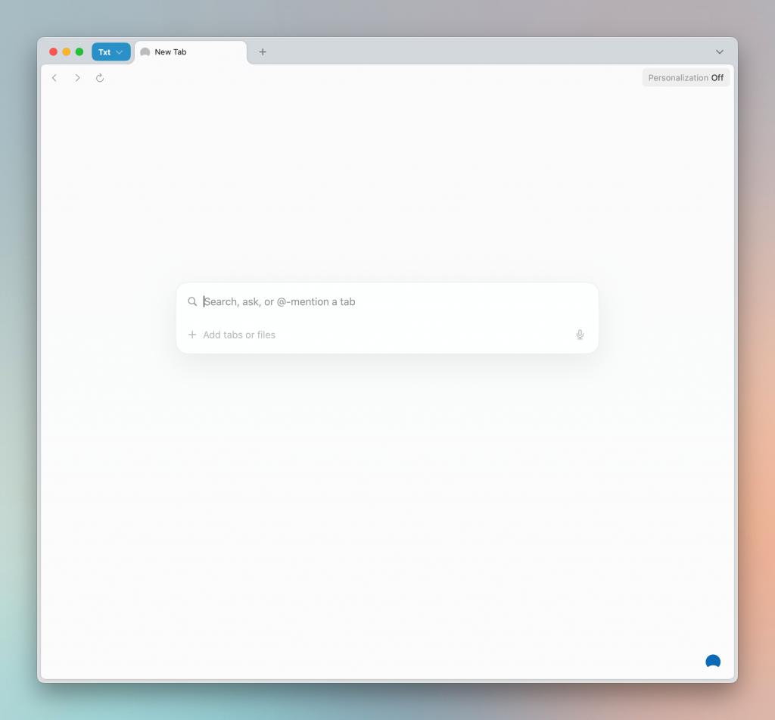Click the yellow minimize window button
Screen dimensions: 775x720
tap(67, 52)
